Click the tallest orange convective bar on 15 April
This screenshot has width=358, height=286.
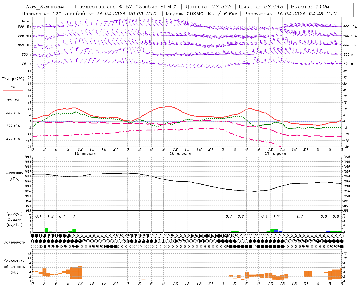coord(80,272)
